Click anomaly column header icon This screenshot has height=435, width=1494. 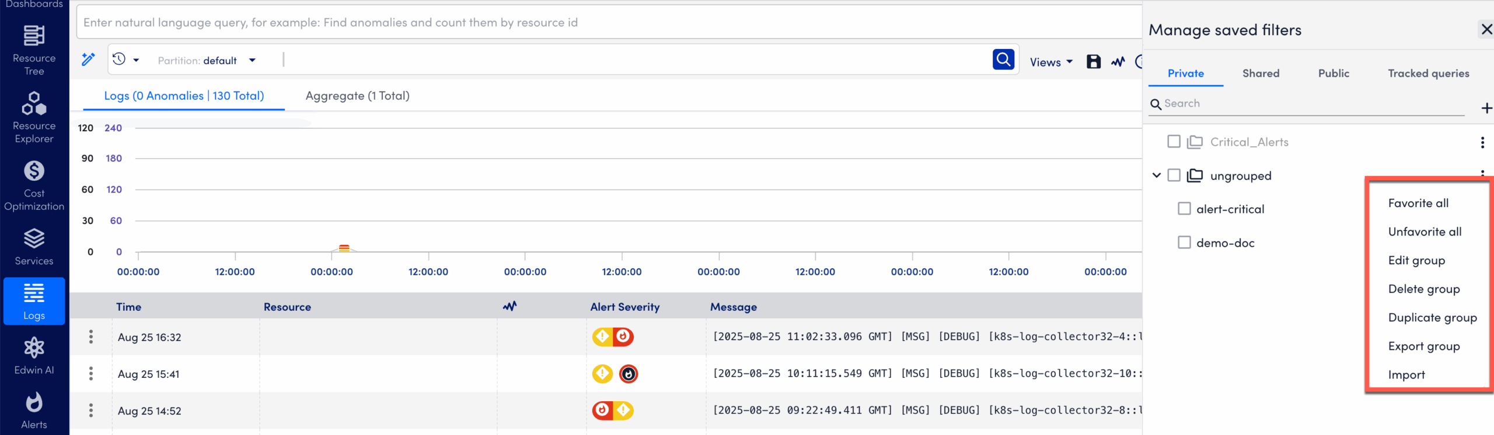click(509, 306)
